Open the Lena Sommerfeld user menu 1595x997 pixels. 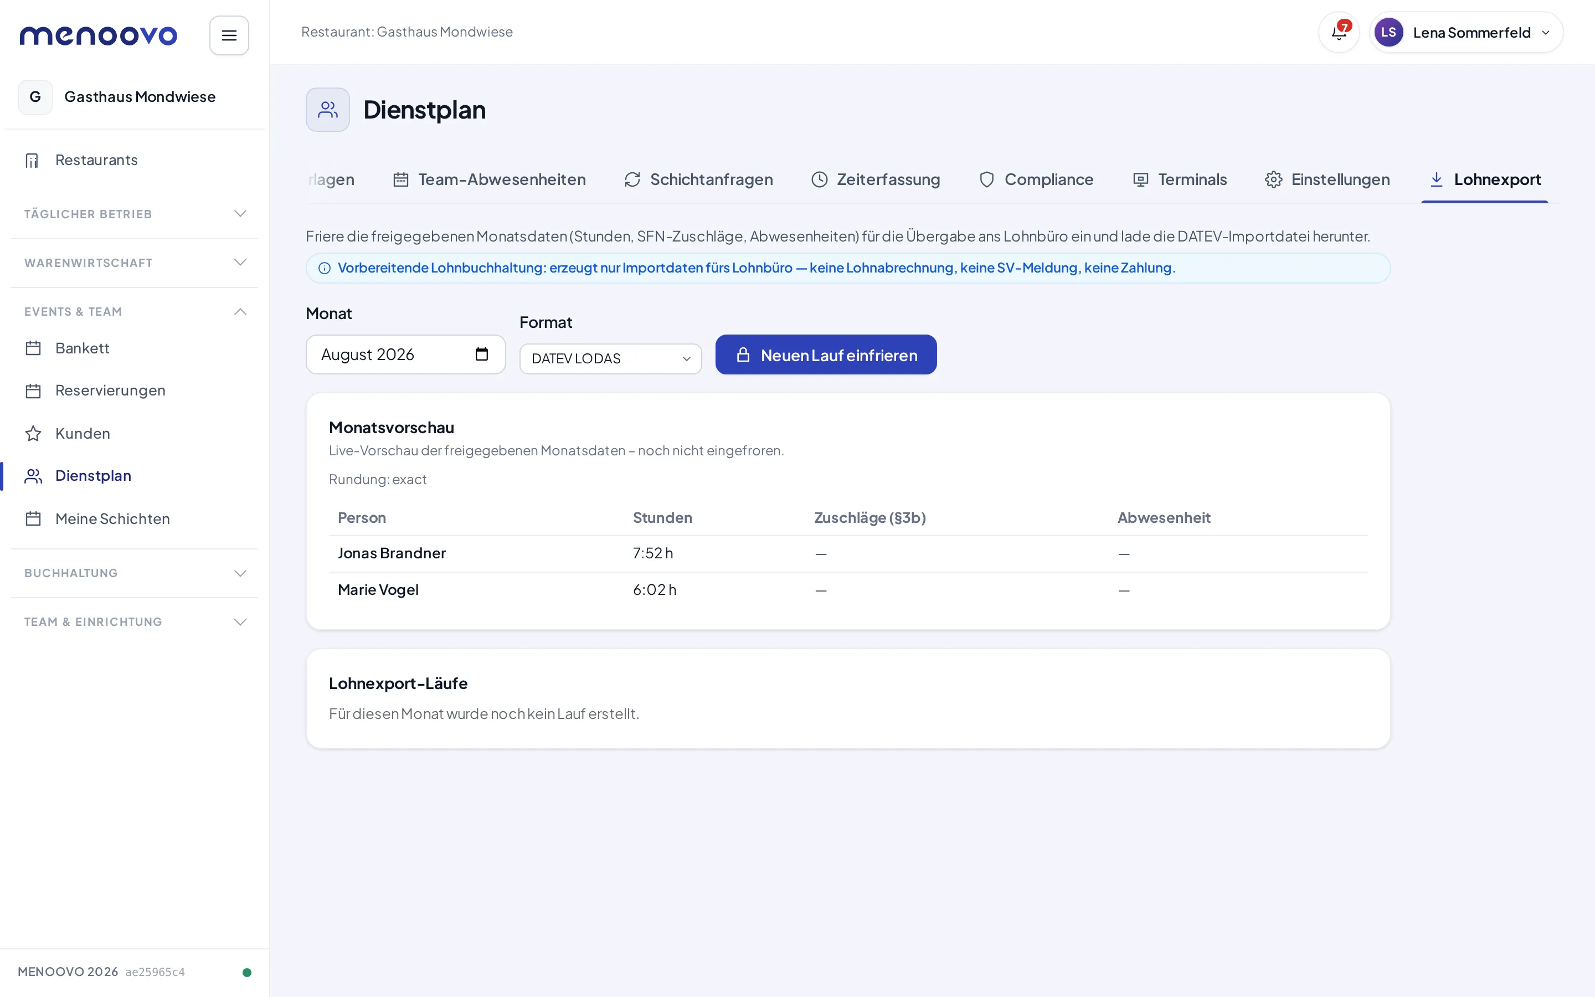(x=1466, y=32)
